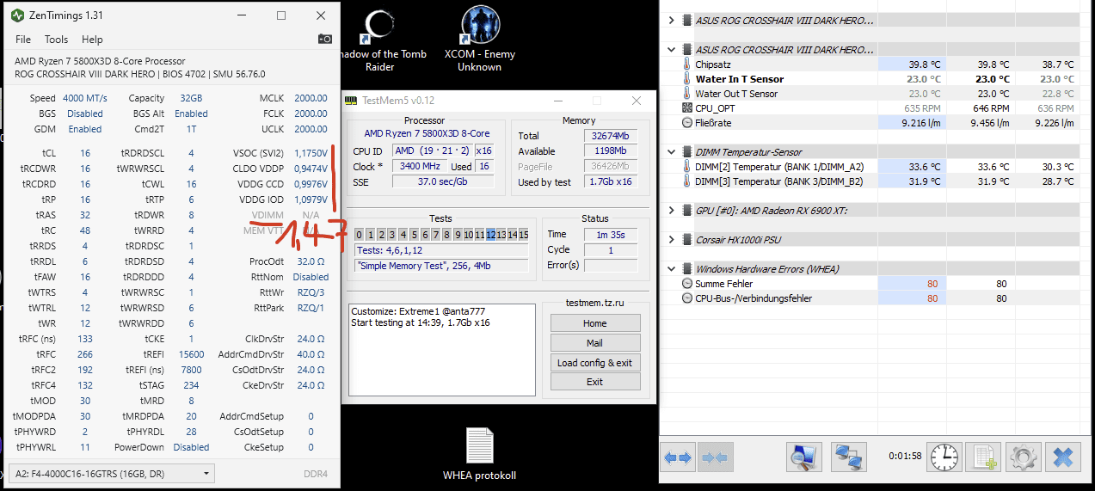The image size is (1095, 491).
Task: Click the Exit button in TestMem5
Action: (x=595, y=382)
